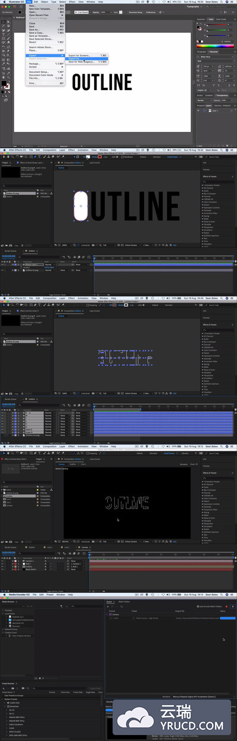This screenshot has height=741, width=237.
Task: Toggle visibility of the Null 1 layer
Action: [2, 564]
